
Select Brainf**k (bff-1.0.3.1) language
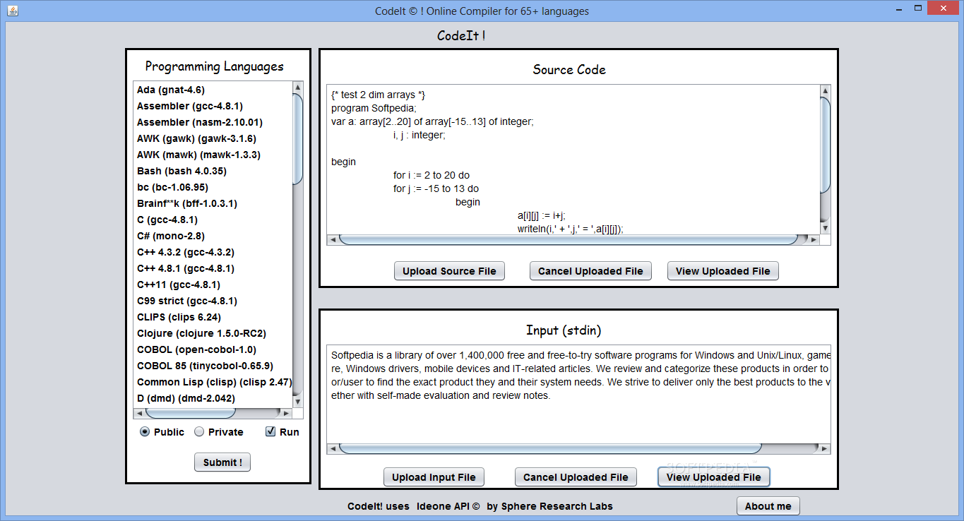coord(213,203)
